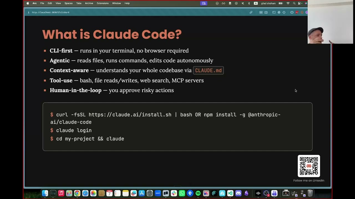The image size is (355, 199).
Task: Open the File menu
Action: coord(42,3)
